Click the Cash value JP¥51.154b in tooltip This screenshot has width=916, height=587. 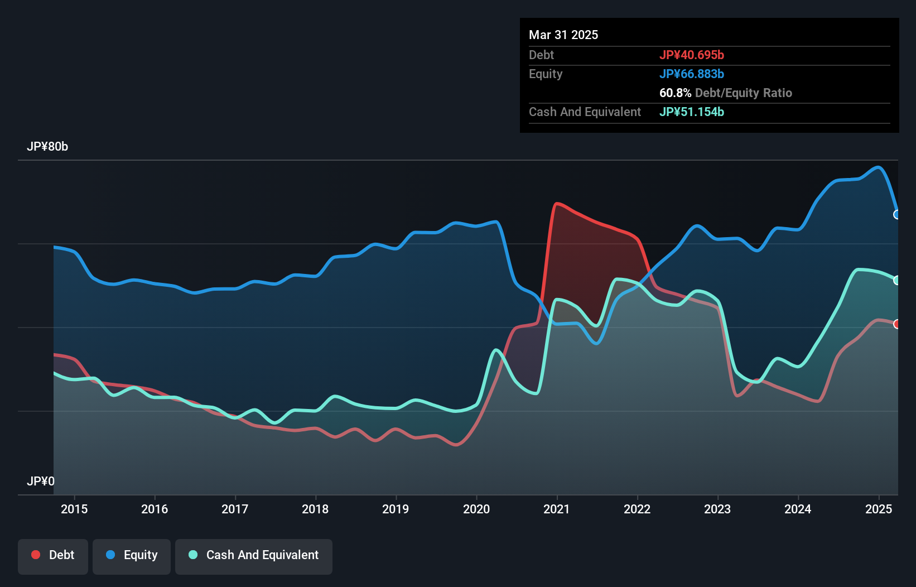692,112
